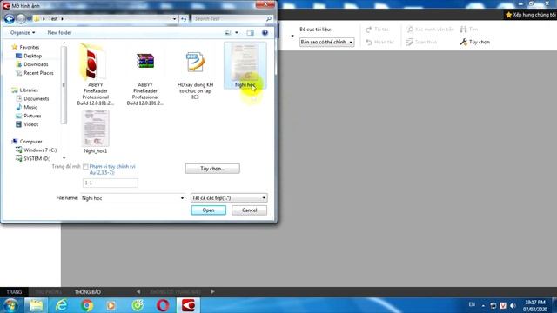Click the Cancel button
557x313 pixels.
click(250, 210)
